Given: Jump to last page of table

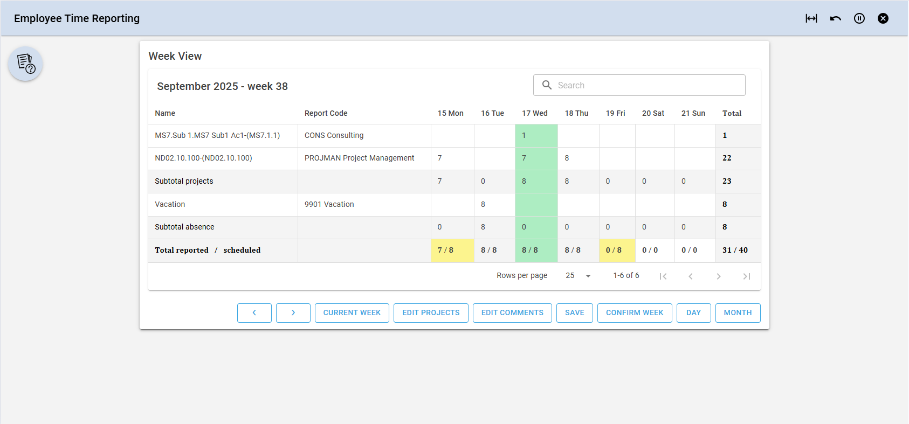Looking at the screenshot, I should (746, 276).
